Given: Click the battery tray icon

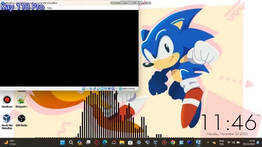Looking at the screenshot, I should (238, 143).
